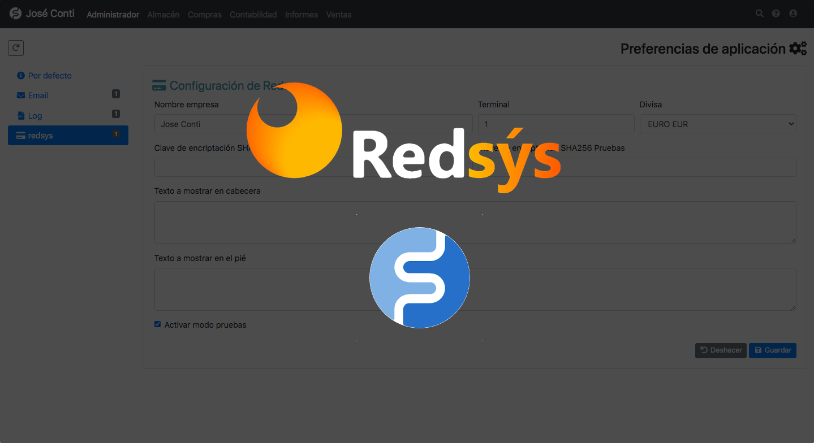Open the gear icon next to Preferencias de aplicación

[x=798, y=48]
